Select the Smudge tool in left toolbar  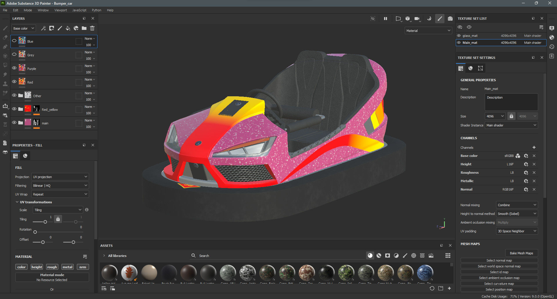coord(5,75)
